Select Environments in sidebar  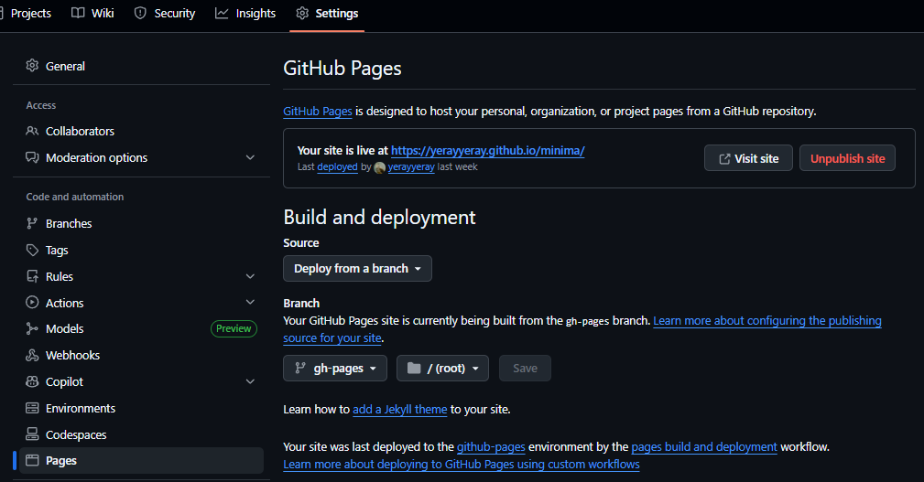tap(141, 408)
